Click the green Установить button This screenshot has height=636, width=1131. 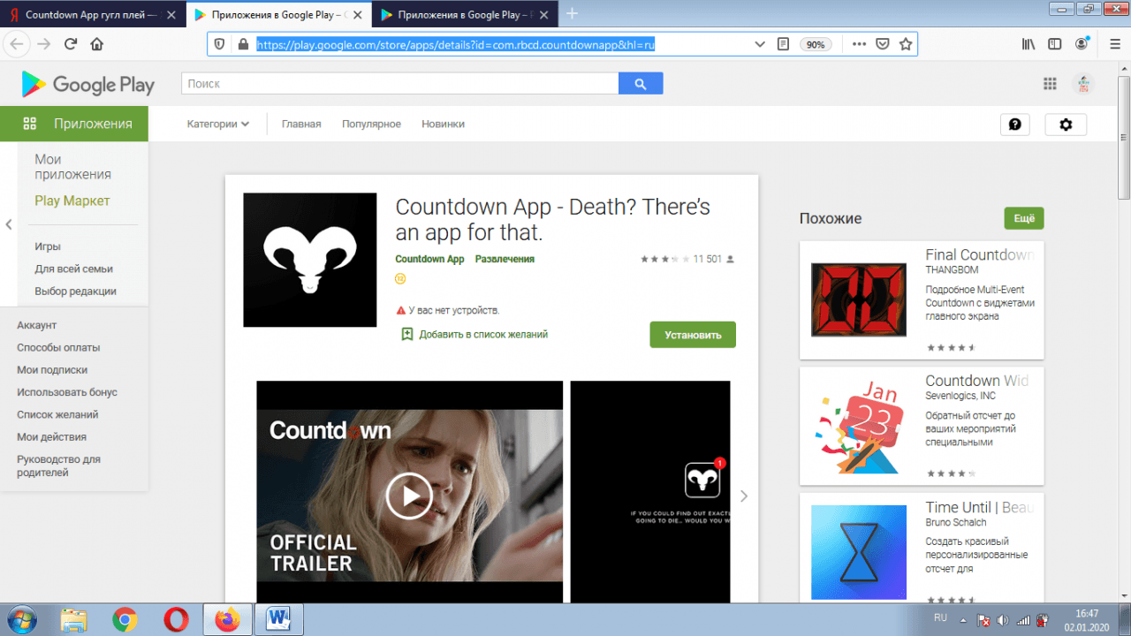[693, 335]
